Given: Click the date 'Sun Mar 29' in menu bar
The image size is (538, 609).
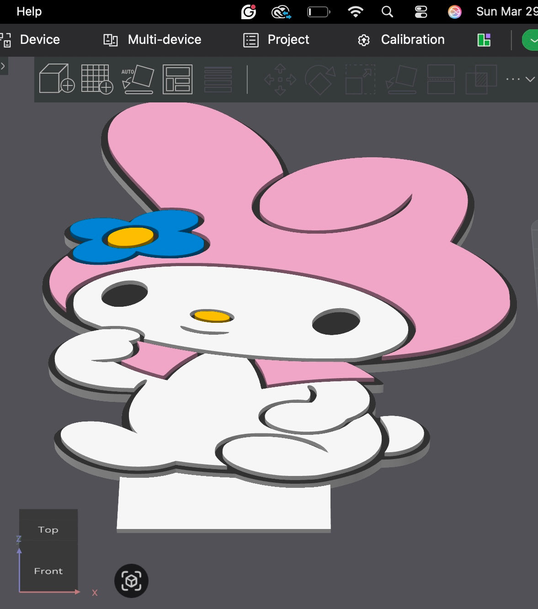Looking at the screenshot, I should 507,11.
